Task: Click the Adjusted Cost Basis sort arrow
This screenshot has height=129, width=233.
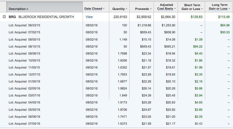Action: 175,9
